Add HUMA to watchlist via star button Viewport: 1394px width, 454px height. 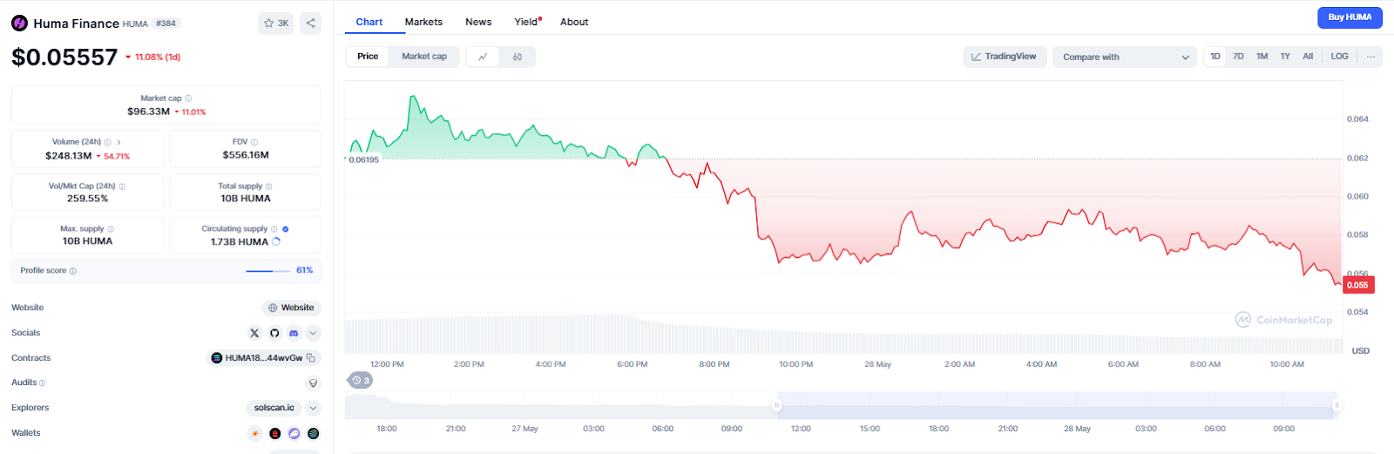(276, 24)
